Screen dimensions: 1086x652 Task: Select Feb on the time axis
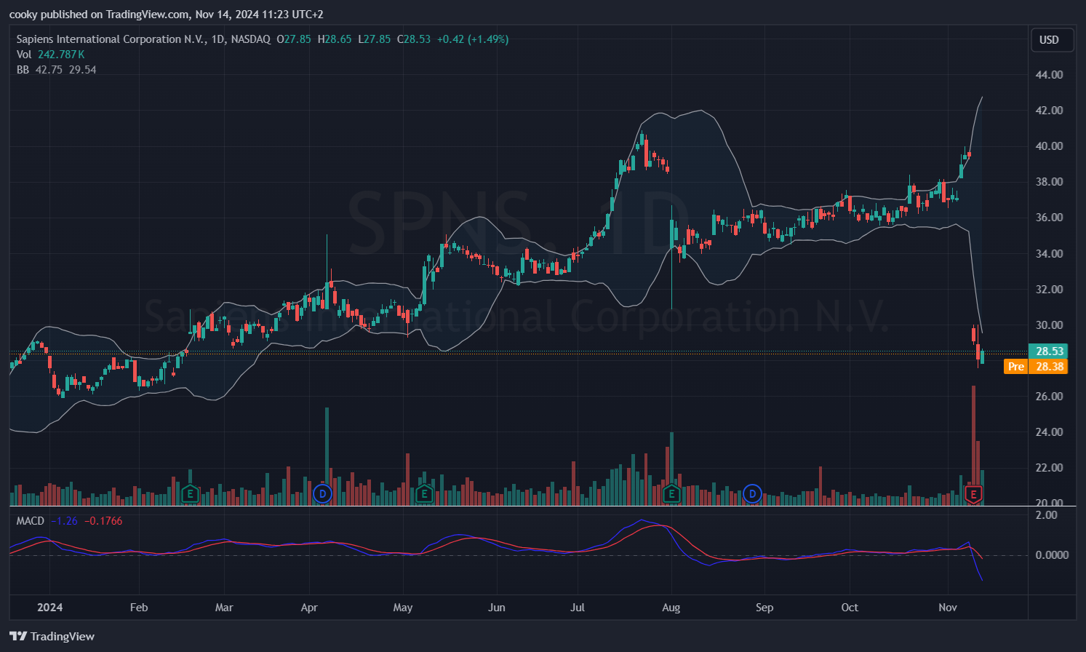138,608
